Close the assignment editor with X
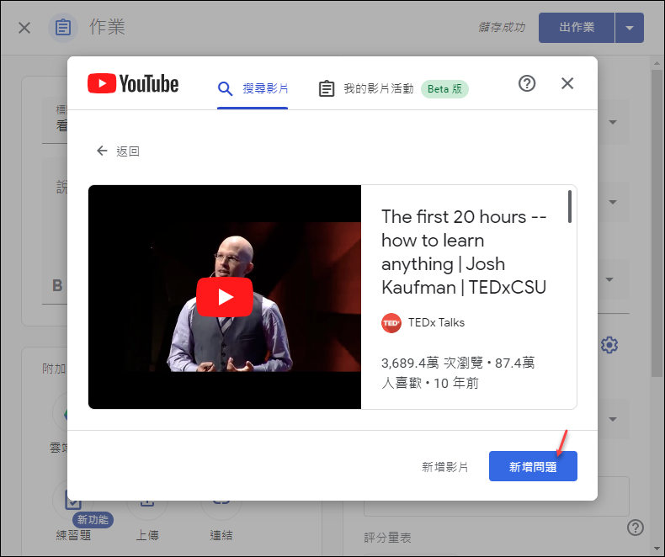The image size is (665, 557). point(24,28)
